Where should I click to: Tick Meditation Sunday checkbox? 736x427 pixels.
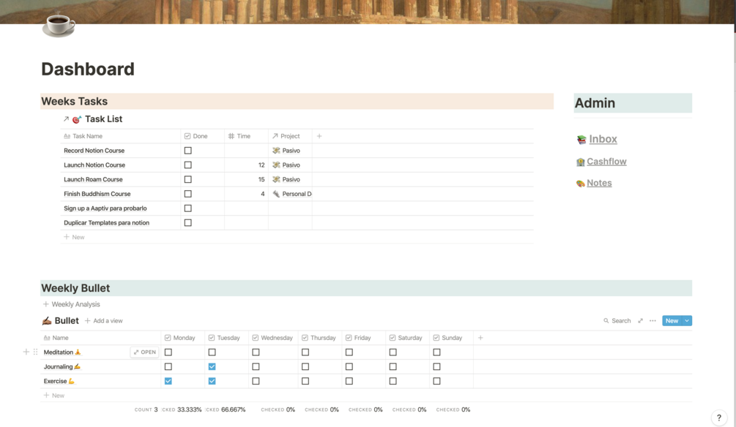[x=436, y=352]
